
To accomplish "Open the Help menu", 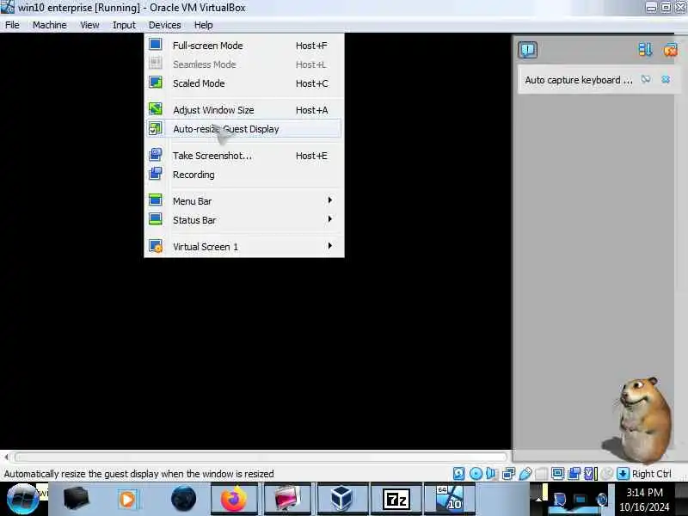I will (x=203, y=25).
